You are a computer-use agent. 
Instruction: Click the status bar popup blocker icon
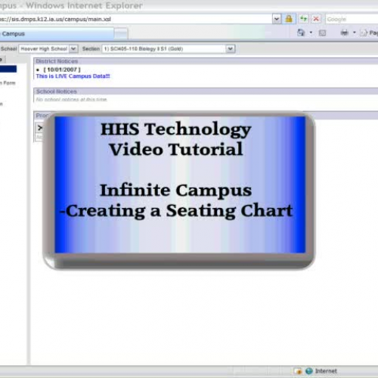(x=298, y=371)
